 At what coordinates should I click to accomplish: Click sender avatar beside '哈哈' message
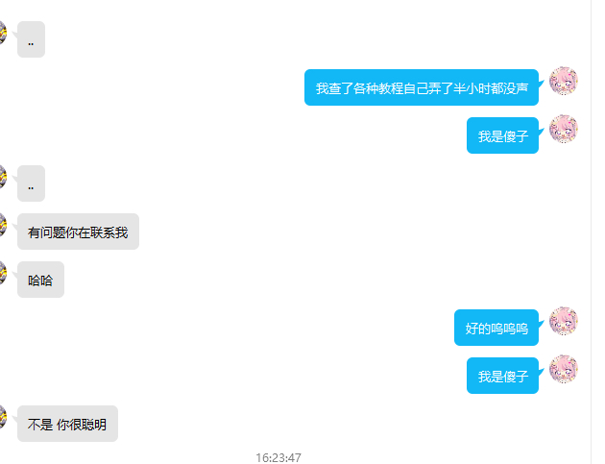click(x=2, y=273)
